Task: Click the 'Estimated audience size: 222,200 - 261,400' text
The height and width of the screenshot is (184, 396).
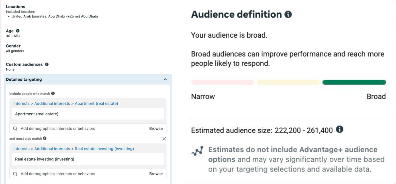Action: tap(262, 130)
